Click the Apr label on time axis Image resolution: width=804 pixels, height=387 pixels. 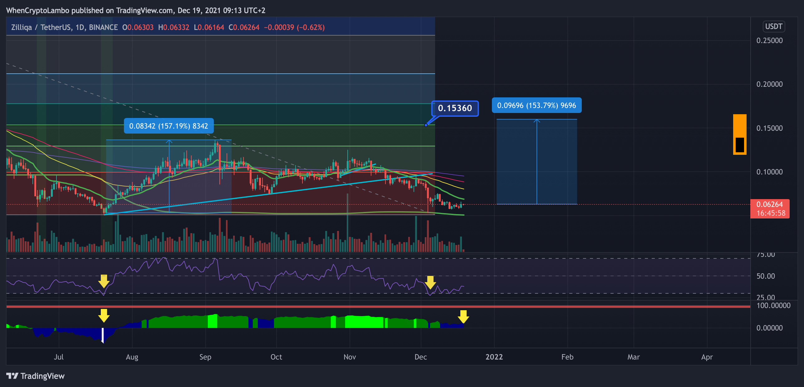(707, 357)
